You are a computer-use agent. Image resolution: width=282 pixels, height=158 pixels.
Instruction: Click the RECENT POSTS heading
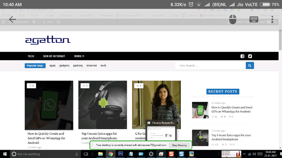click(223, 92)
